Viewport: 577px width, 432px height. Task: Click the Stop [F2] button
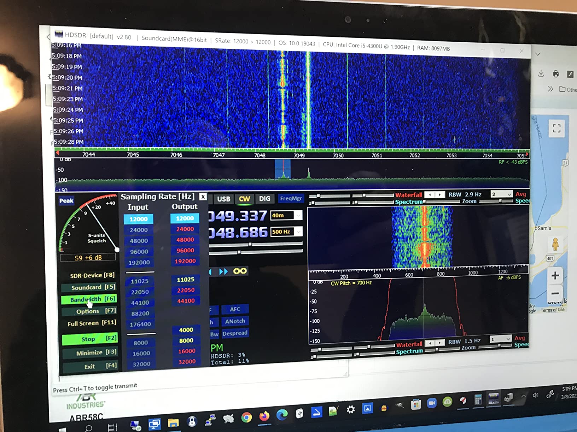[x=89, y=339]
